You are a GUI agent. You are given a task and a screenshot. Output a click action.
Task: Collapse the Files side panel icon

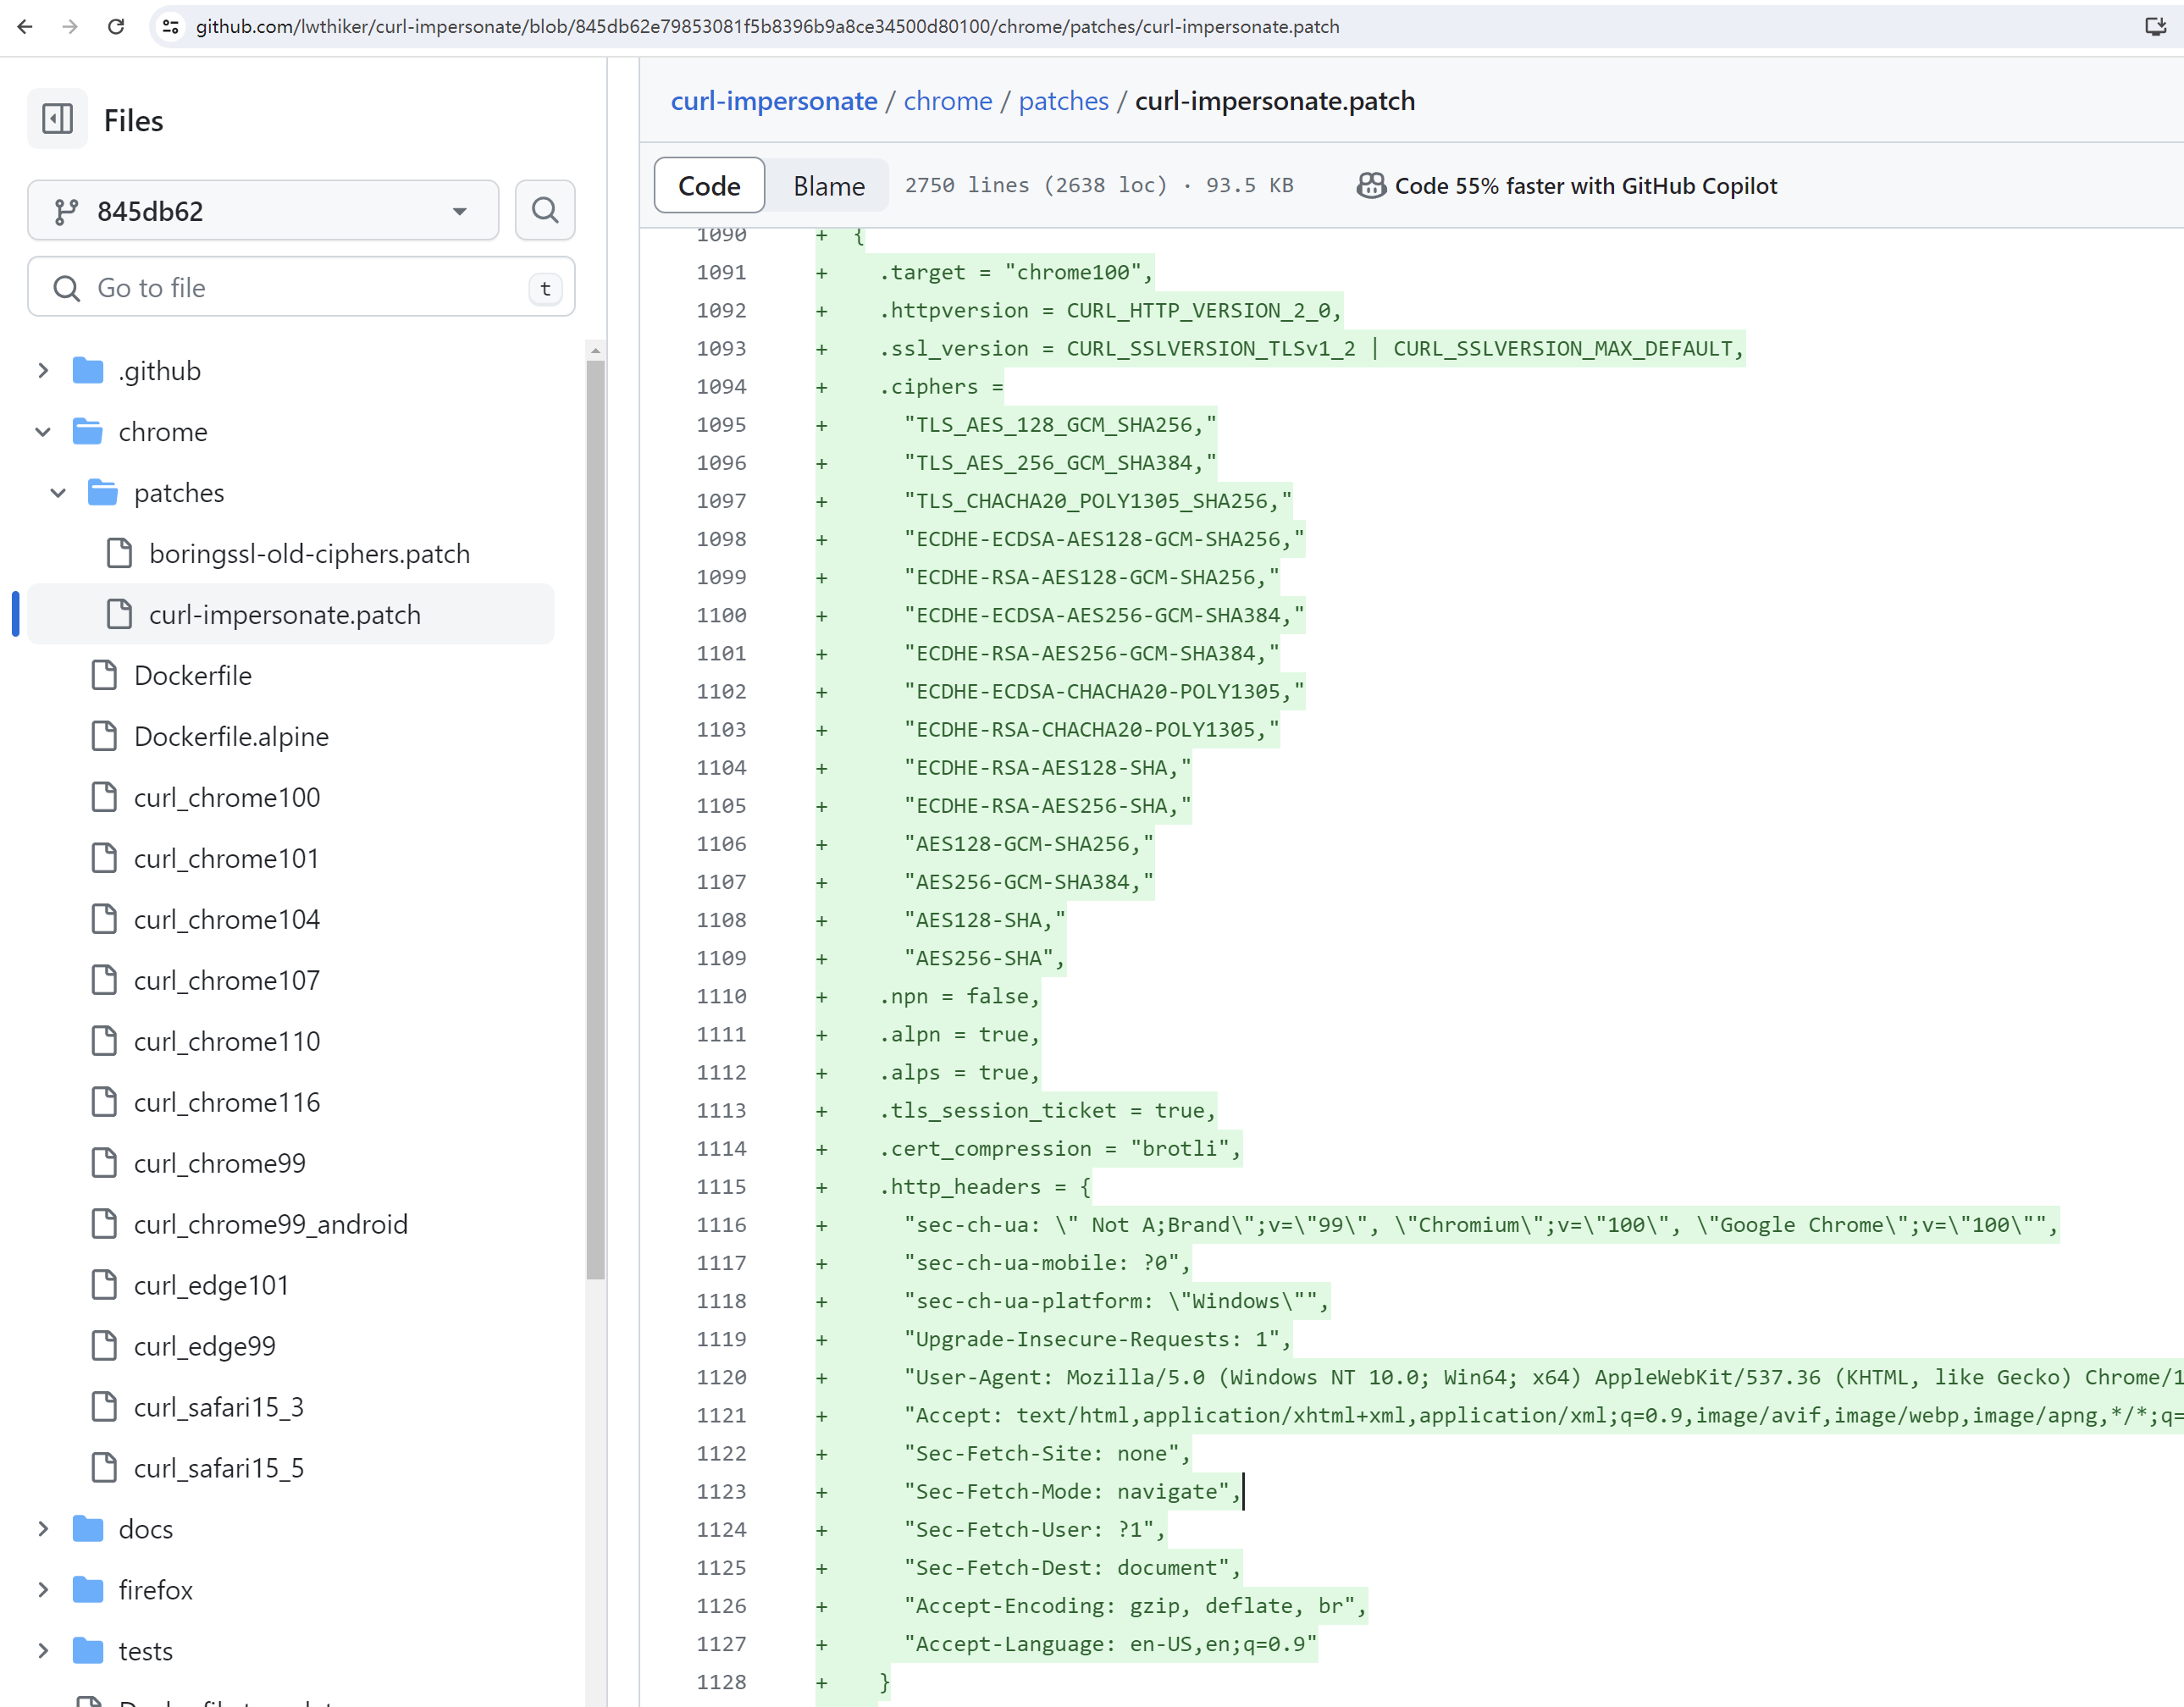[57, 120]
